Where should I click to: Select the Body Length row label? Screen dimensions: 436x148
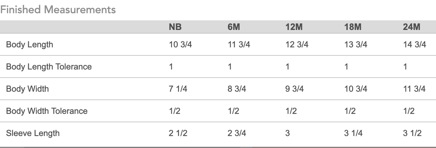click(30, 45)
